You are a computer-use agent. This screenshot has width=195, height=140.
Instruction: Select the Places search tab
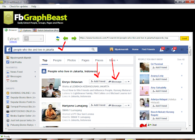[99, 60]
